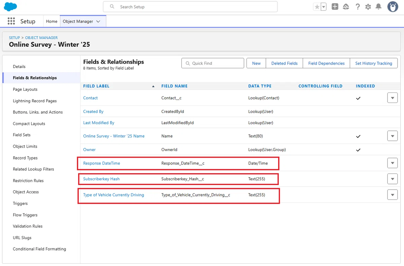Open Lightning Record Pages in the sidebar
Image resolution: width=404 pixels, height=266 pixels.
(x=35, y=101)
